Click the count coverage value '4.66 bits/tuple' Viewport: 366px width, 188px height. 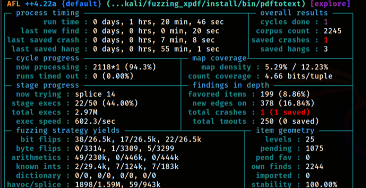(299, 76)
